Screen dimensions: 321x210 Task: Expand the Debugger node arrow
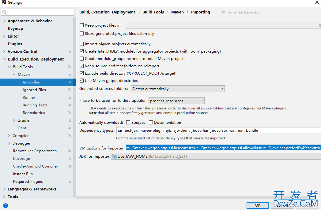tap(9, 143)
